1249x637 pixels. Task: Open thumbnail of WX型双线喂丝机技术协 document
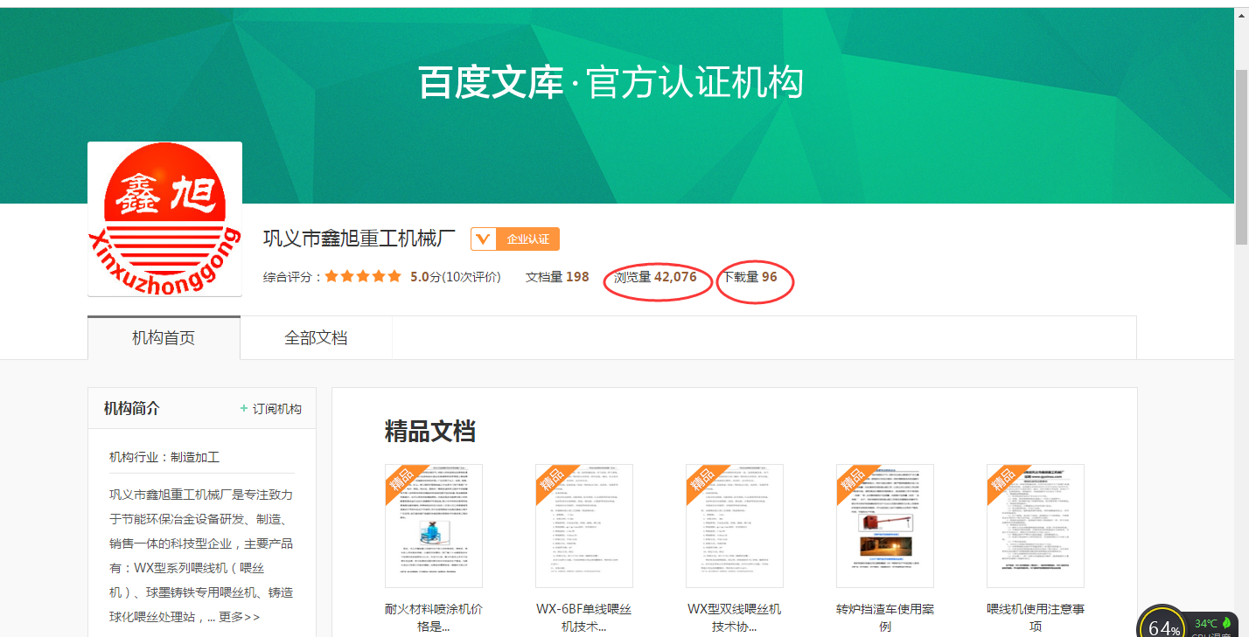(734, 526)
